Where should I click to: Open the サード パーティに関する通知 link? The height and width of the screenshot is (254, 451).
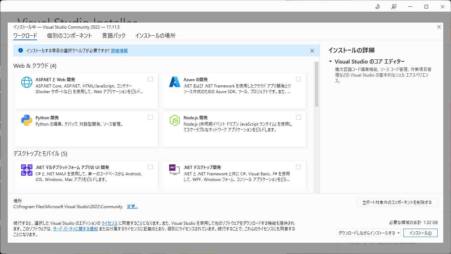tap(75, 229)
